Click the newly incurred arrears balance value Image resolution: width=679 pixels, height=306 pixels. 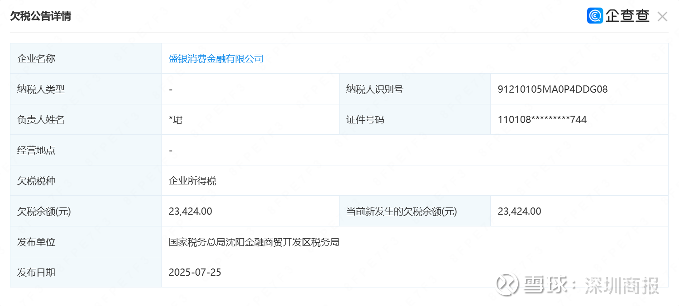[x=519, y=211]
